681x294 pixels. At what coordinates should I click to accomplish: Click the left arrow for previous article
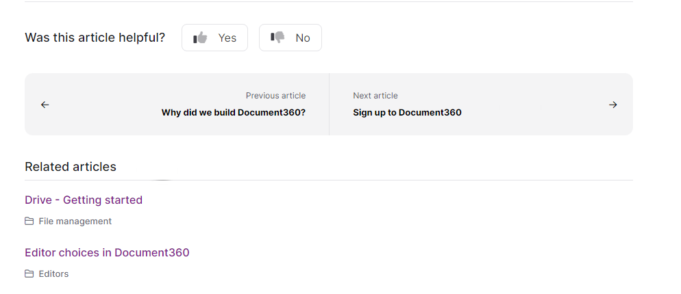(45, 105)
